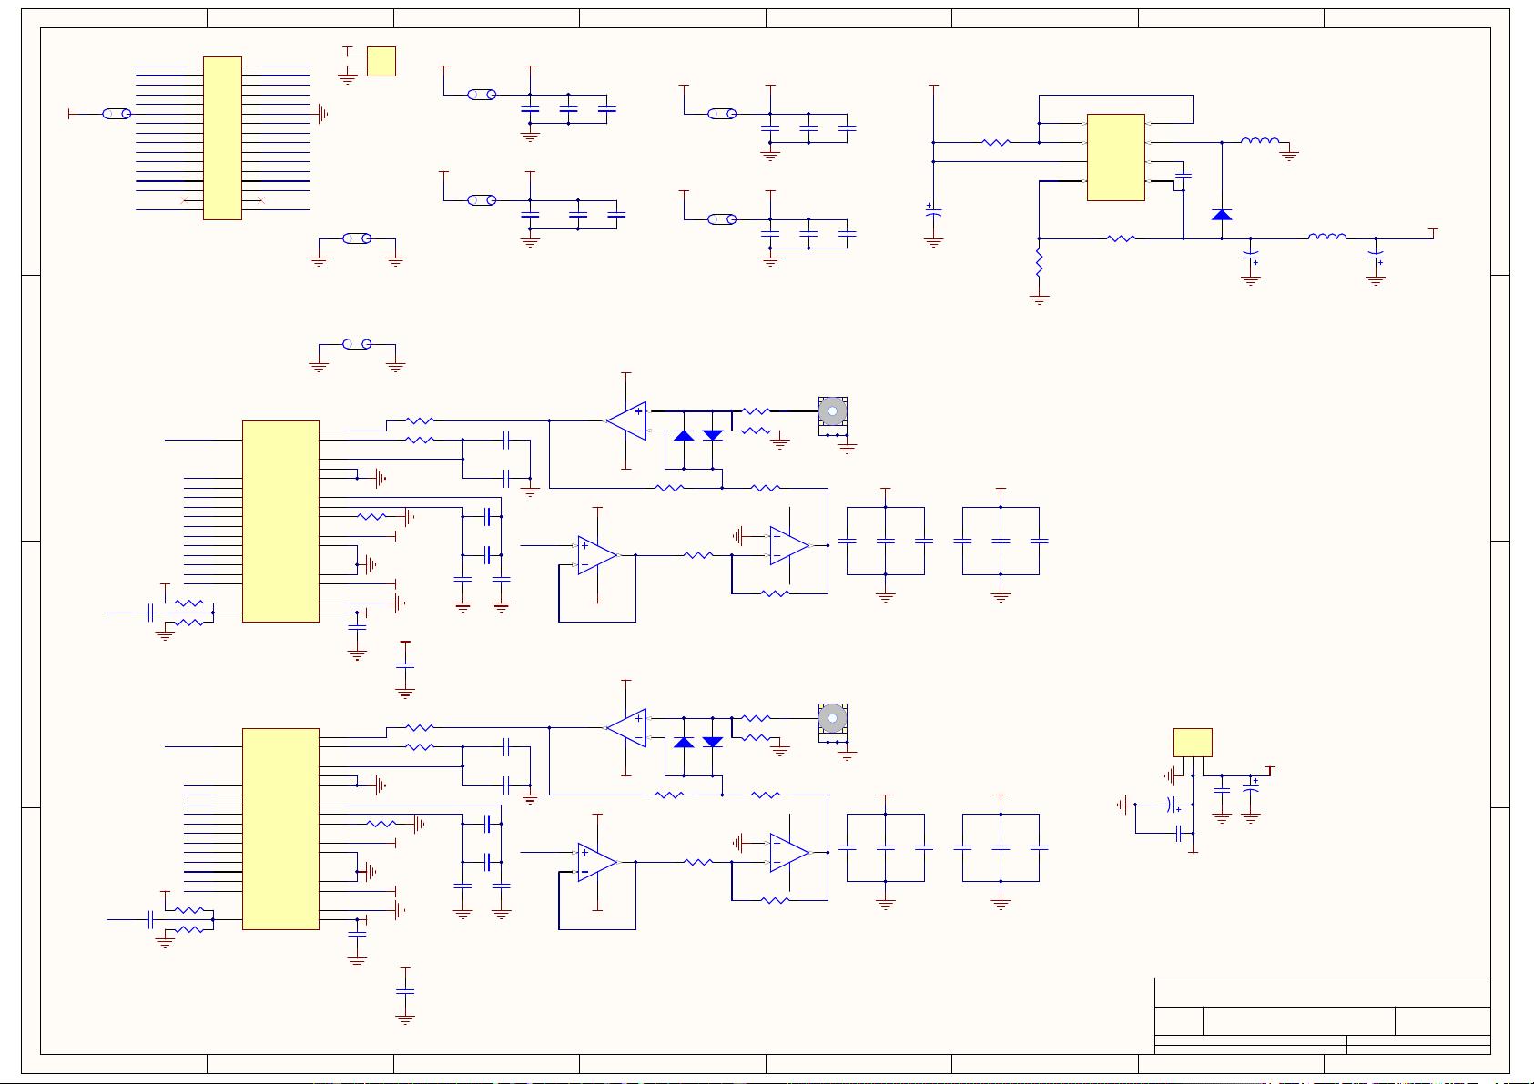Image resolution: width=1534 pixels, height=1084 pixels.
Task: Adjust the gray trimmer potentiometer
Action: pyautogui.click(x=832, y=413)
